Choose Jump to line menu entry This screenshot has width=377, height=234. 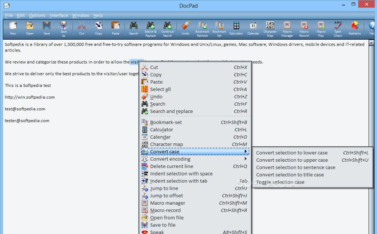[195, 188]
